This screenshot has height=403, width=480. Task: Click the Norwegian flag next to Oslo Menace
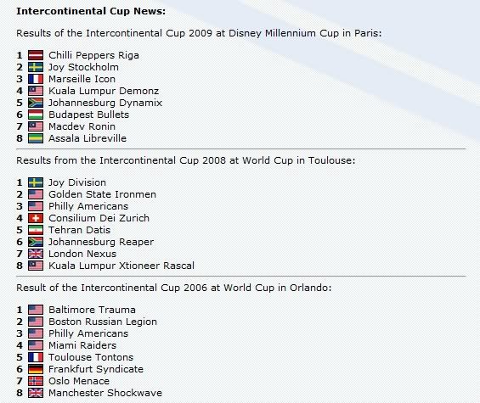tap(36, 381)
